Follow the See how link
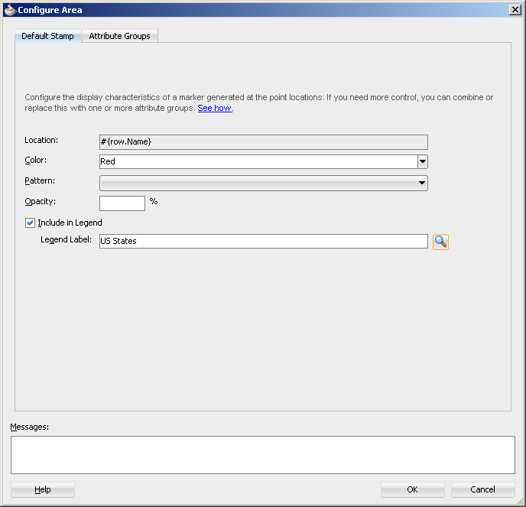 click(215, 108)
